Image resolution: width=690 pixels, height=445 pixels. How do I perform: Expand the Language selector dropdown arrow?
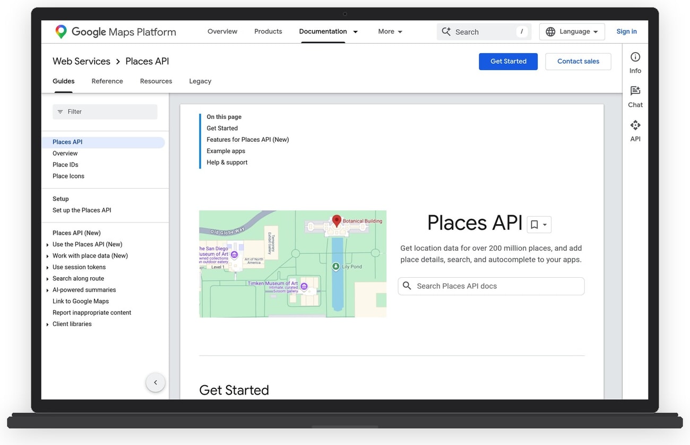596,31
